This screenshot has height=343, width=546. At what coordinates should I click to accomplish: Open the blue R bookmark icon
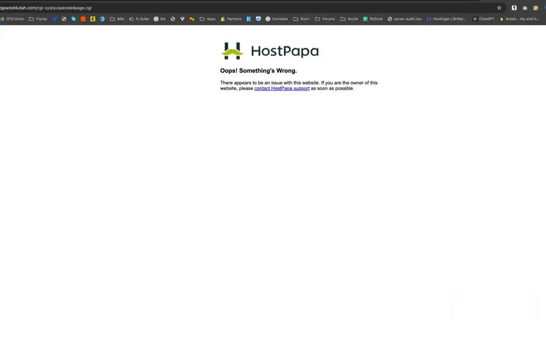click(248, 19)
